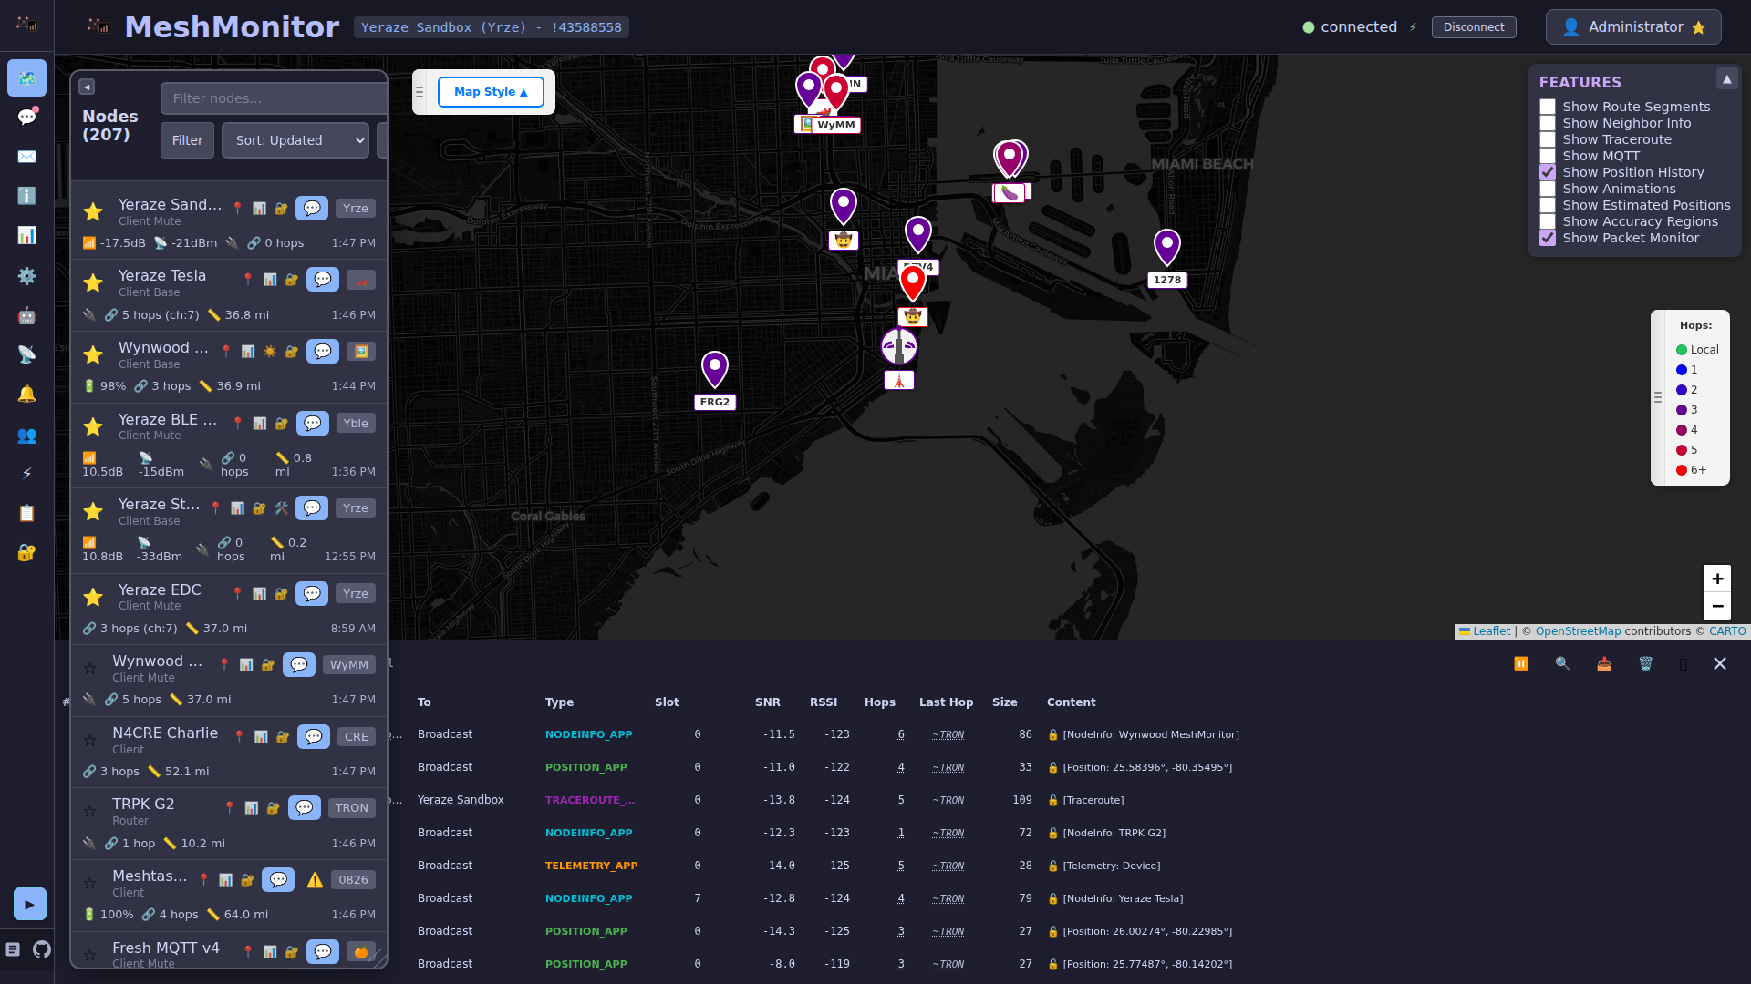The width and height of the screenshot is (1751, 984).
Task: Open settings via the gear icon
Action: (x=26, y=276)
